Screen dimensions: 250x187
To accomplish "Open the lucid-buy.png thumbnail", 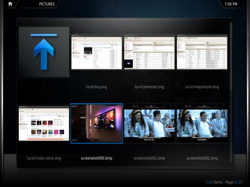I will click(x=96, y=52).
